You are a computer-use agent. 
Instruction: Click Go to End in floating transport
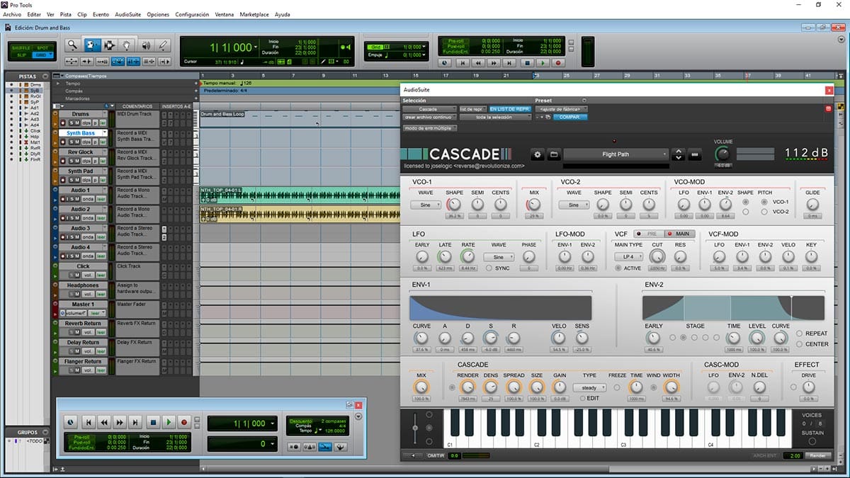point(136,423)
